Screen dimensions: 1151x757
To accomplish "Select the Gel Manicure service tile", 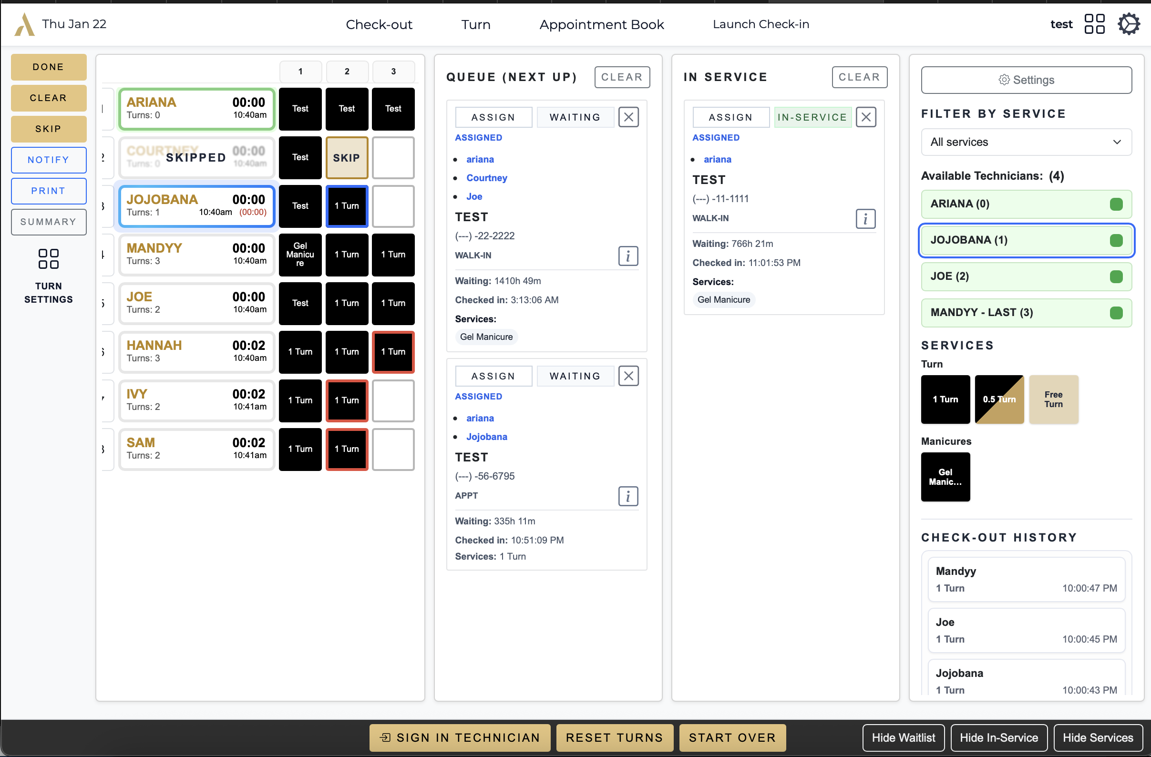I will point(945,477).
